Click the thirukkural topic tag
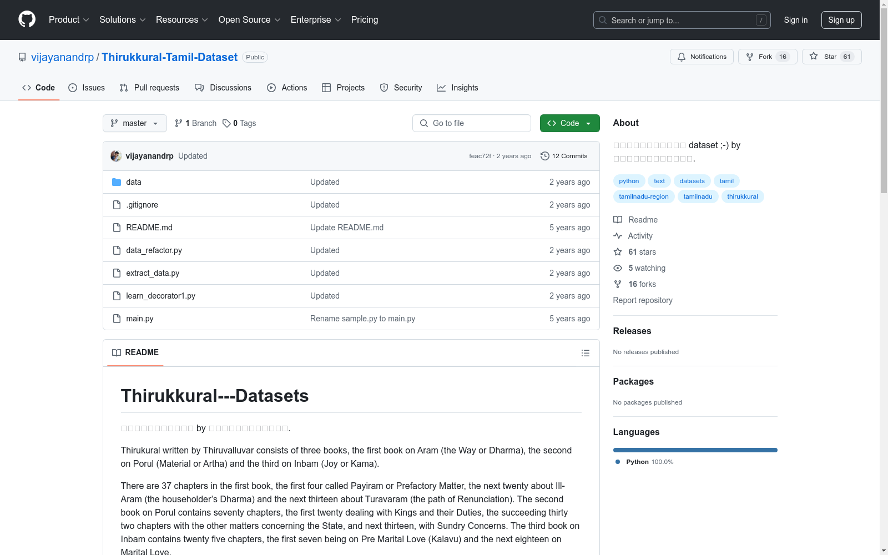 (x=743, y=196)
